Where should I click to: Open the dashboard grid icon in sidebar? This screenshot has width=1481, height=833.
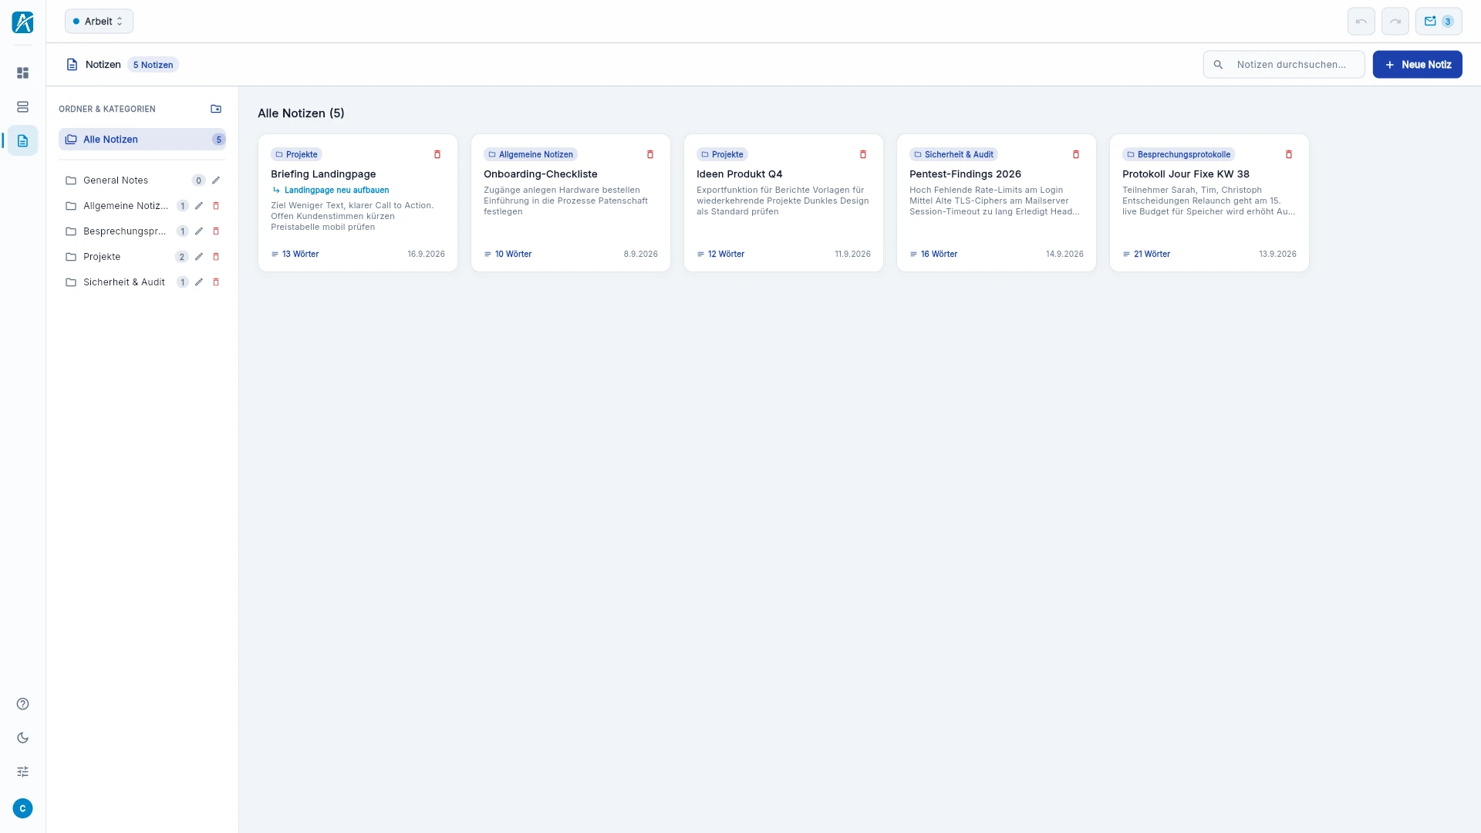coord(22,73)
